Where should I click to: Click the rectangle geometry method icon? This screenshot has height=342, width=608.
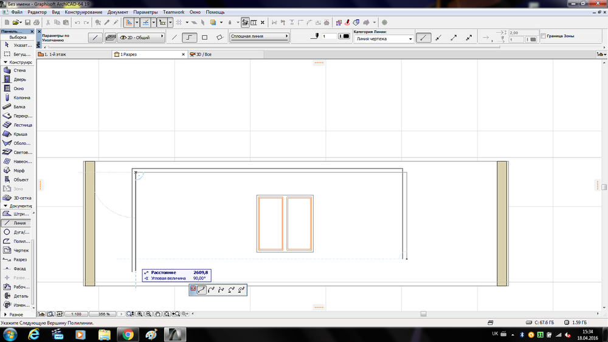pos(204,37)
